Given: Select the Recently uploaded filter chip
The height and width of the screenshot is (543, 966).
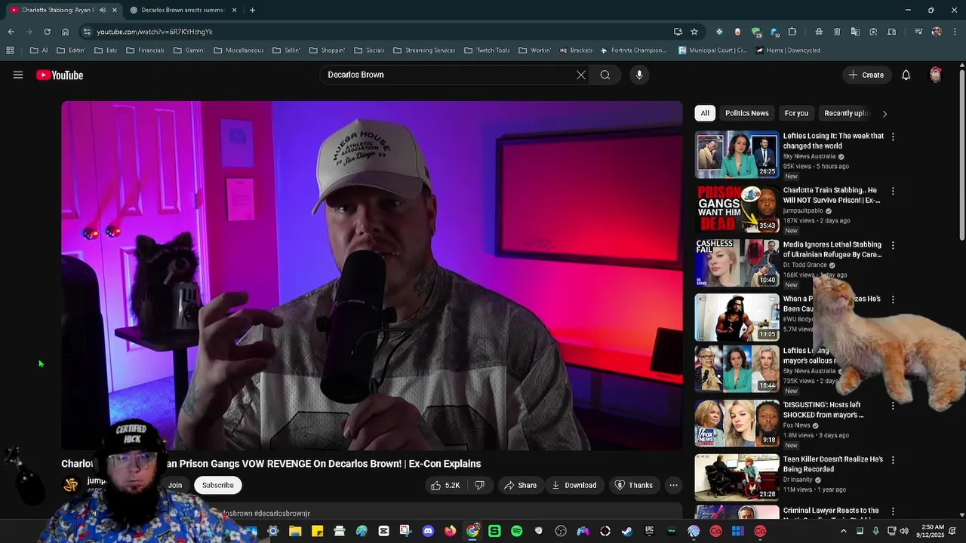Looking at the screenshot, I should (x=847, y=113).
